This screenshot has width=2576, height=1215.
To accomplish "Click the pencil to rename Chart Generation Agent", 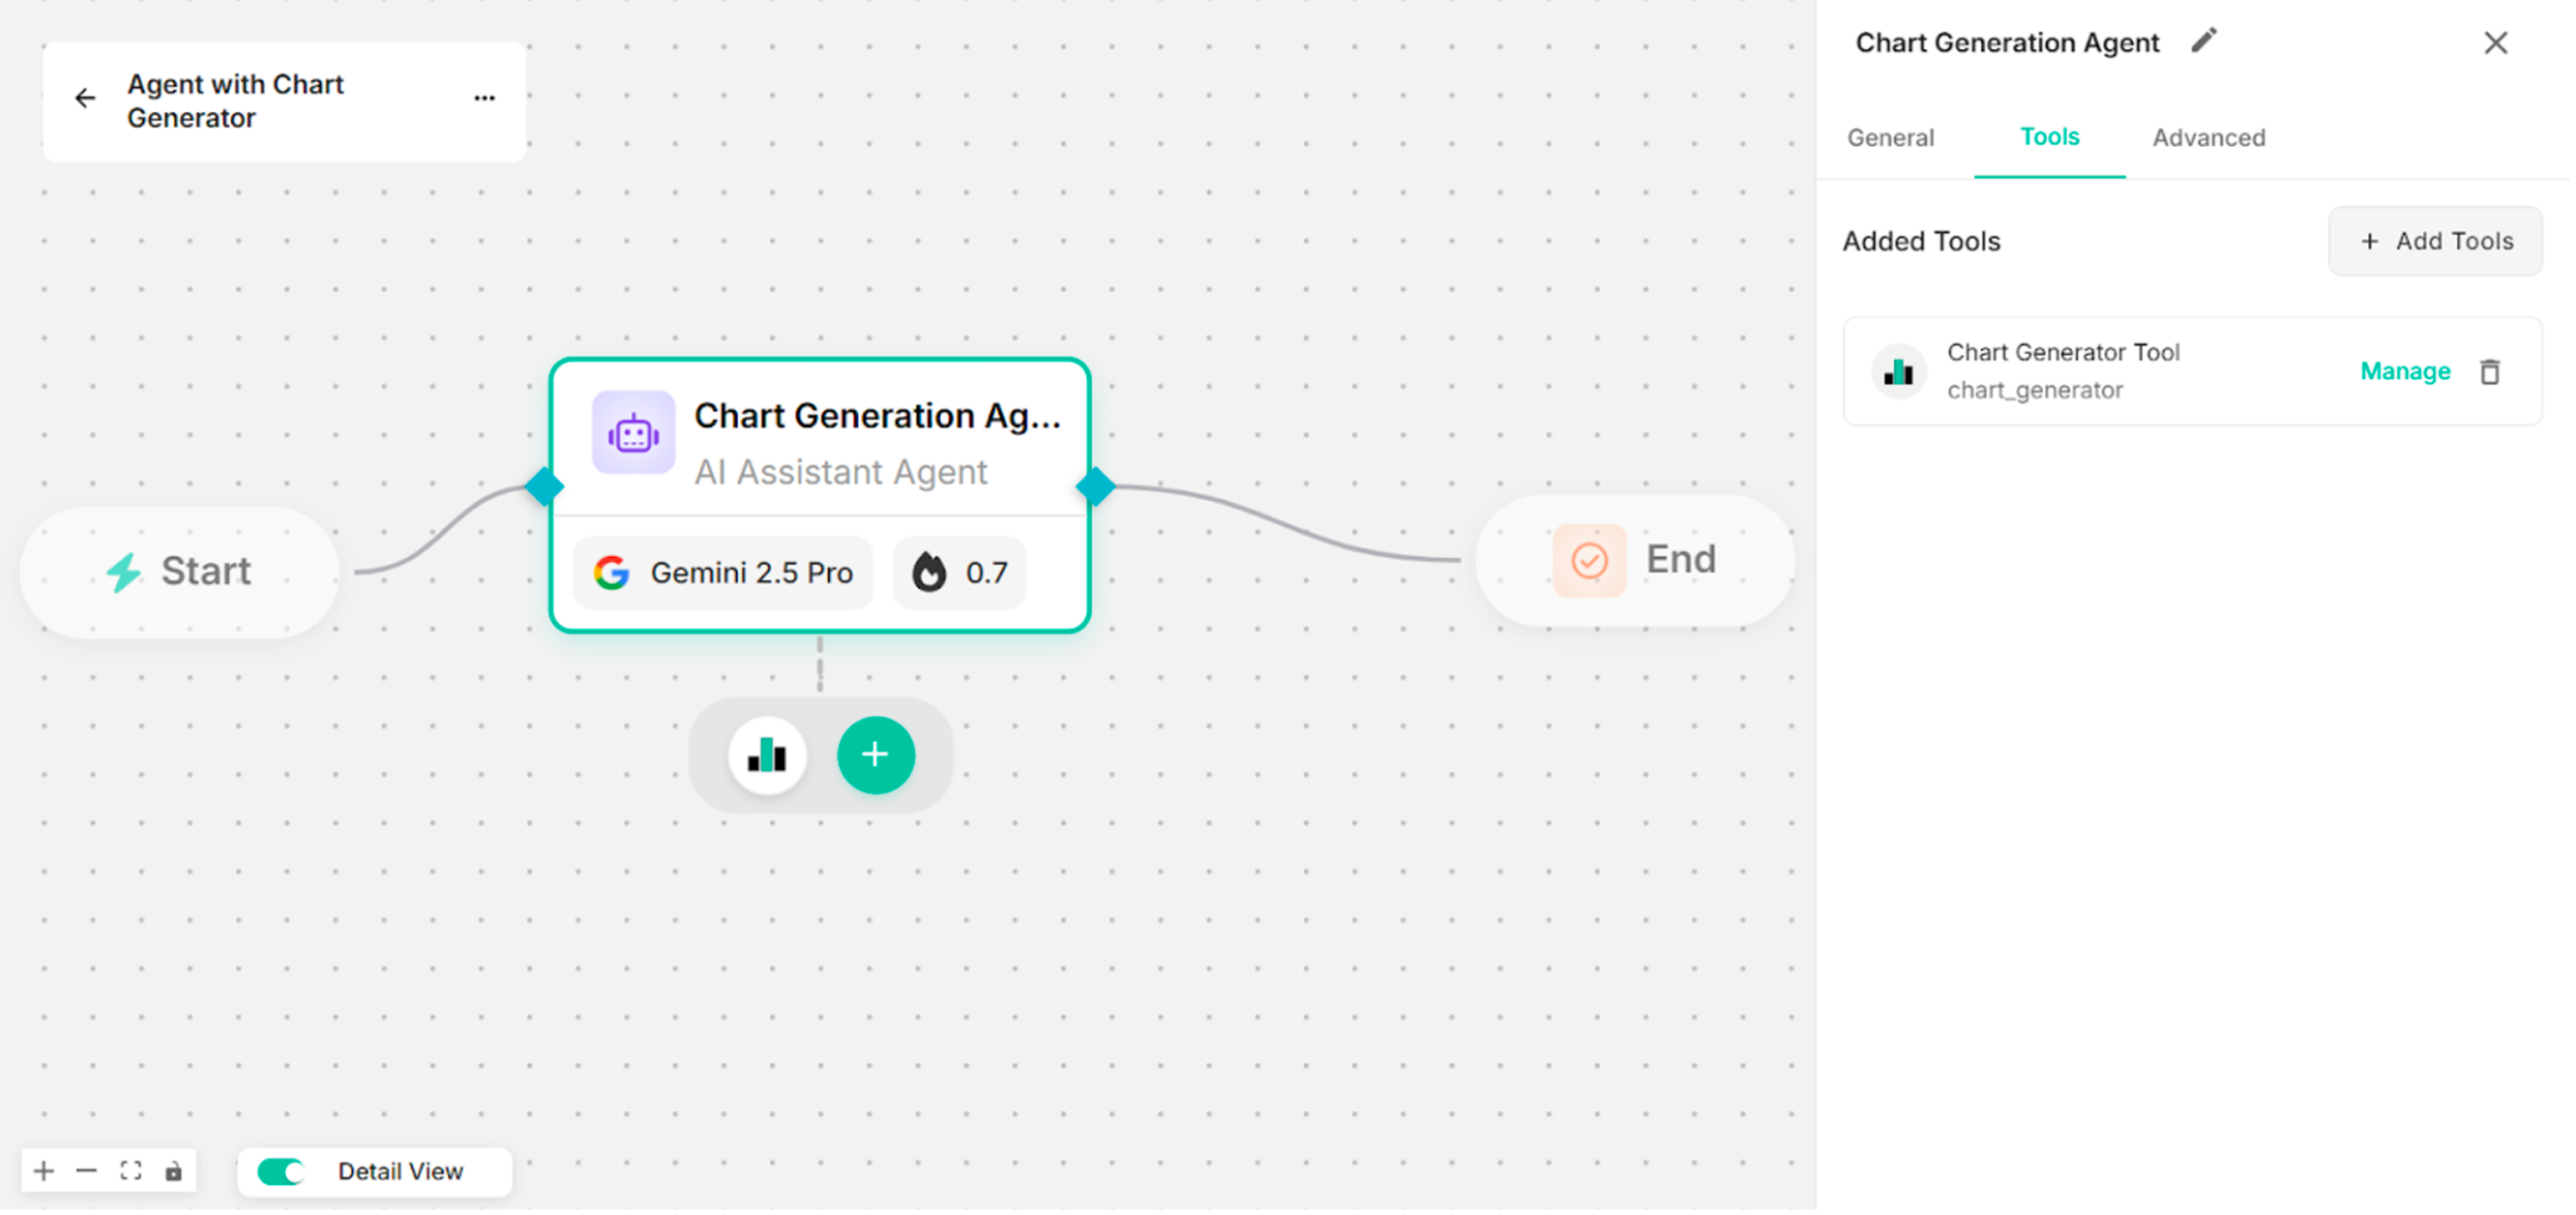I will [2204, 40].
